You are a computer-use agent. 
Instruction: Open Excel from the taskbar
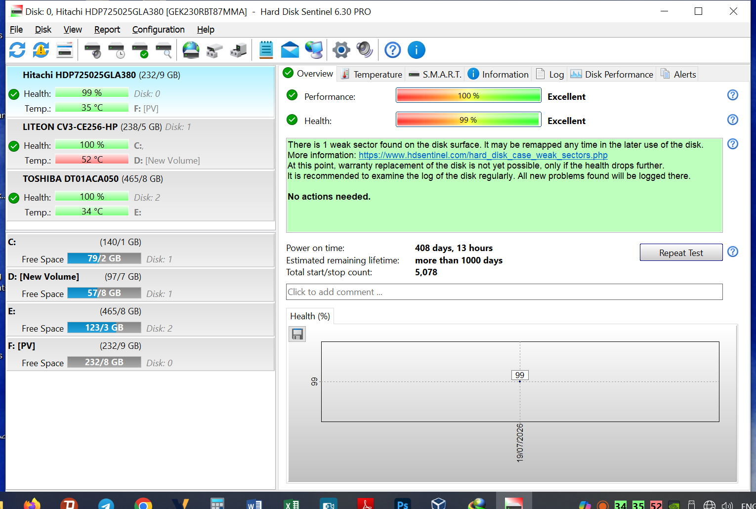pos(292,504)
